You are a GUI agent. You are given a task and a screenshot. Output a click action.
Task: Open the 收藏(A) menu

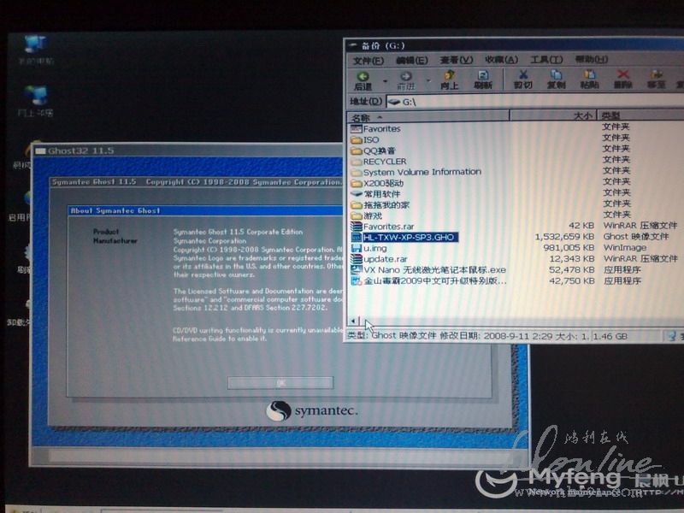tap(502, 59)
